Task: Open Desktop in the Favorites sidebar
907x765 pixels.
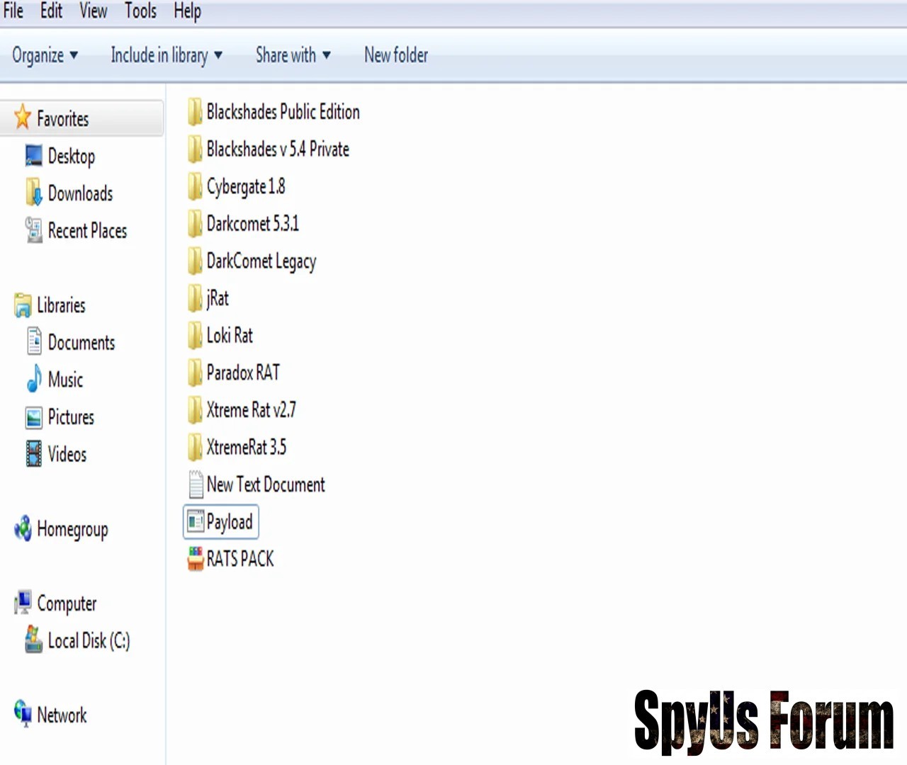Action: click(71, 156)
